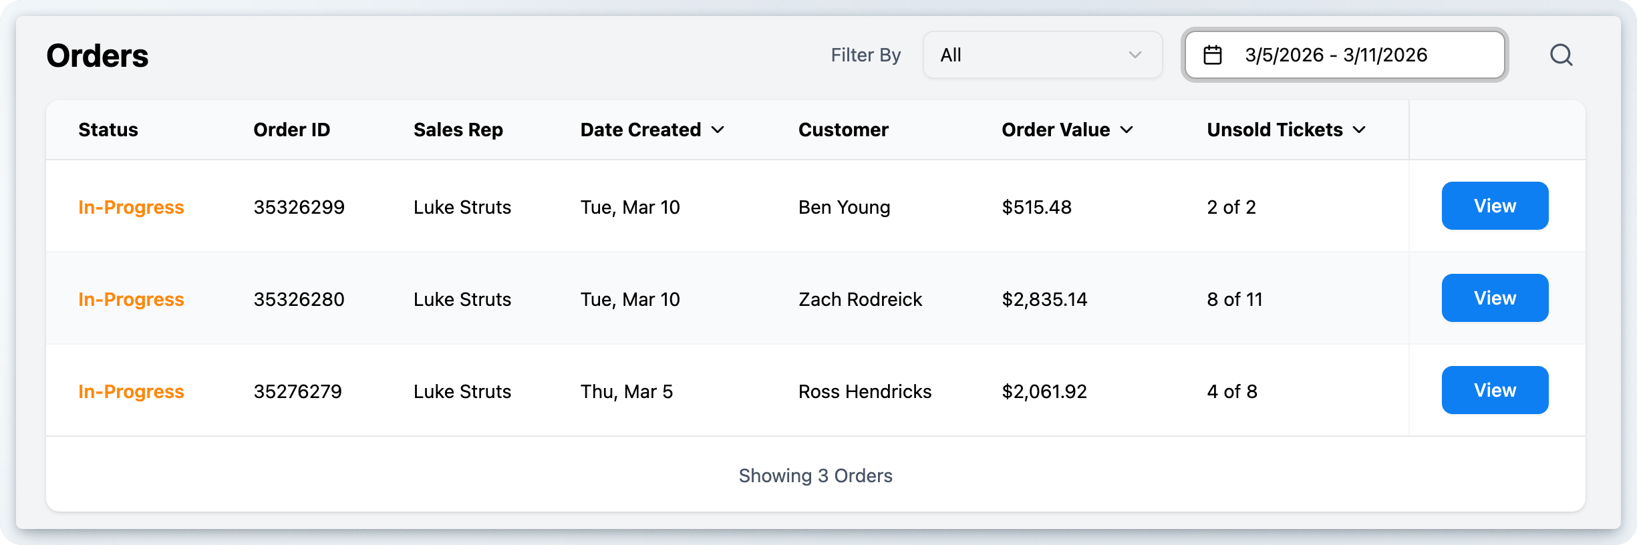This screenshot has width=1637, height=545.
Task: Click the search magnifier icon
Action: 1561,55
